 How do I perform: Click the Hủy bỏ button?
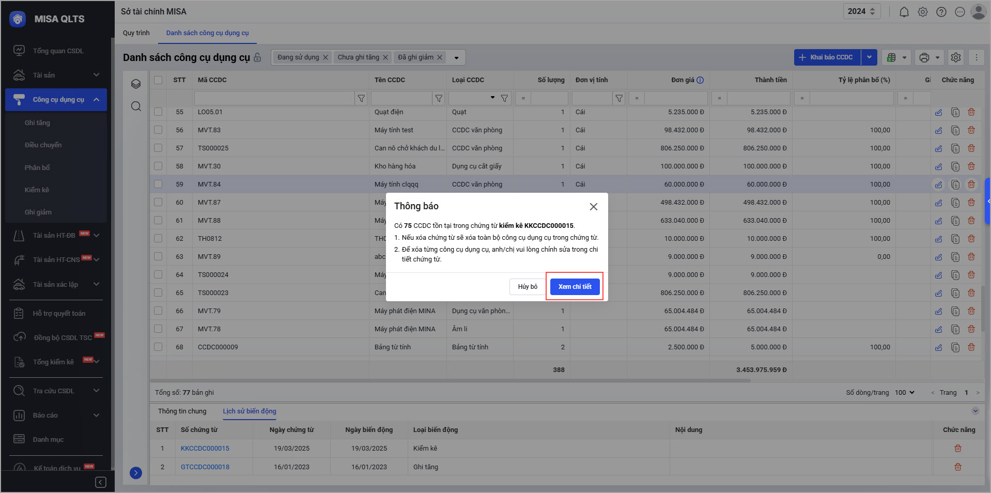tap(527, 287)
